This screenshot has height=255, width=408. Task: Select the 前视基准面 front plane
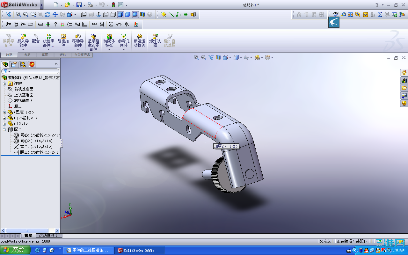tap(21, 89)
